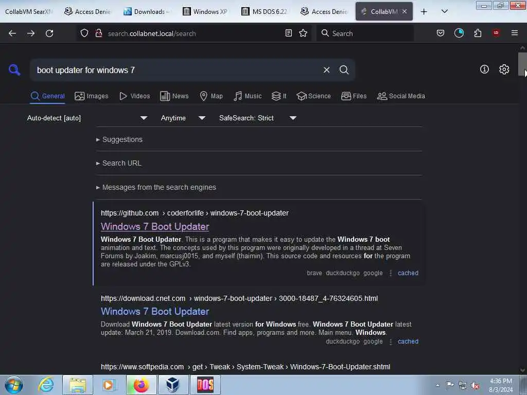Viewport: 527px width, 395px height.
Task: List all tabs with the chevron button
Action: (x=444, y=11)
